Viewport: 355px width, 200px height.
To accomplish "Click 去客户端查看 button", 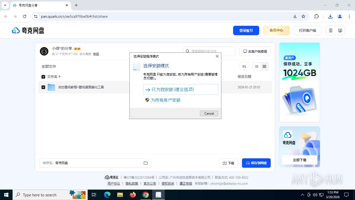I will coord(255,51).
